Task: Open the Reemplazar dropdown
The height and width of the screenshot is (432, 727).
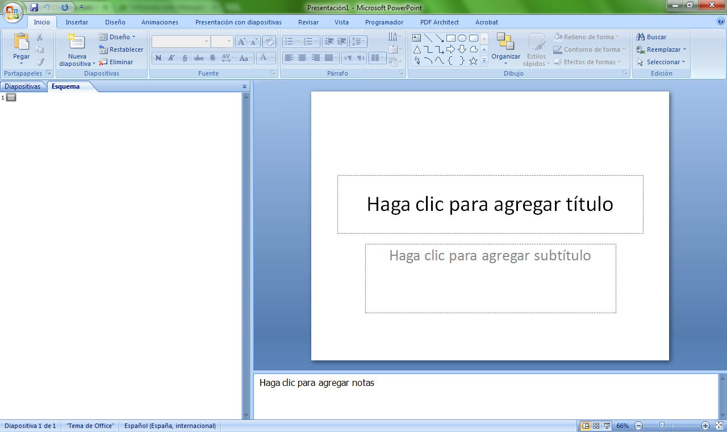Action: tap(684, 49)
